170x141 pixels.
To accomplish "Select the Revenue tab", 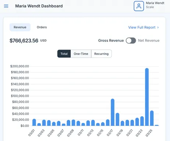I will [x=20, y=27].
